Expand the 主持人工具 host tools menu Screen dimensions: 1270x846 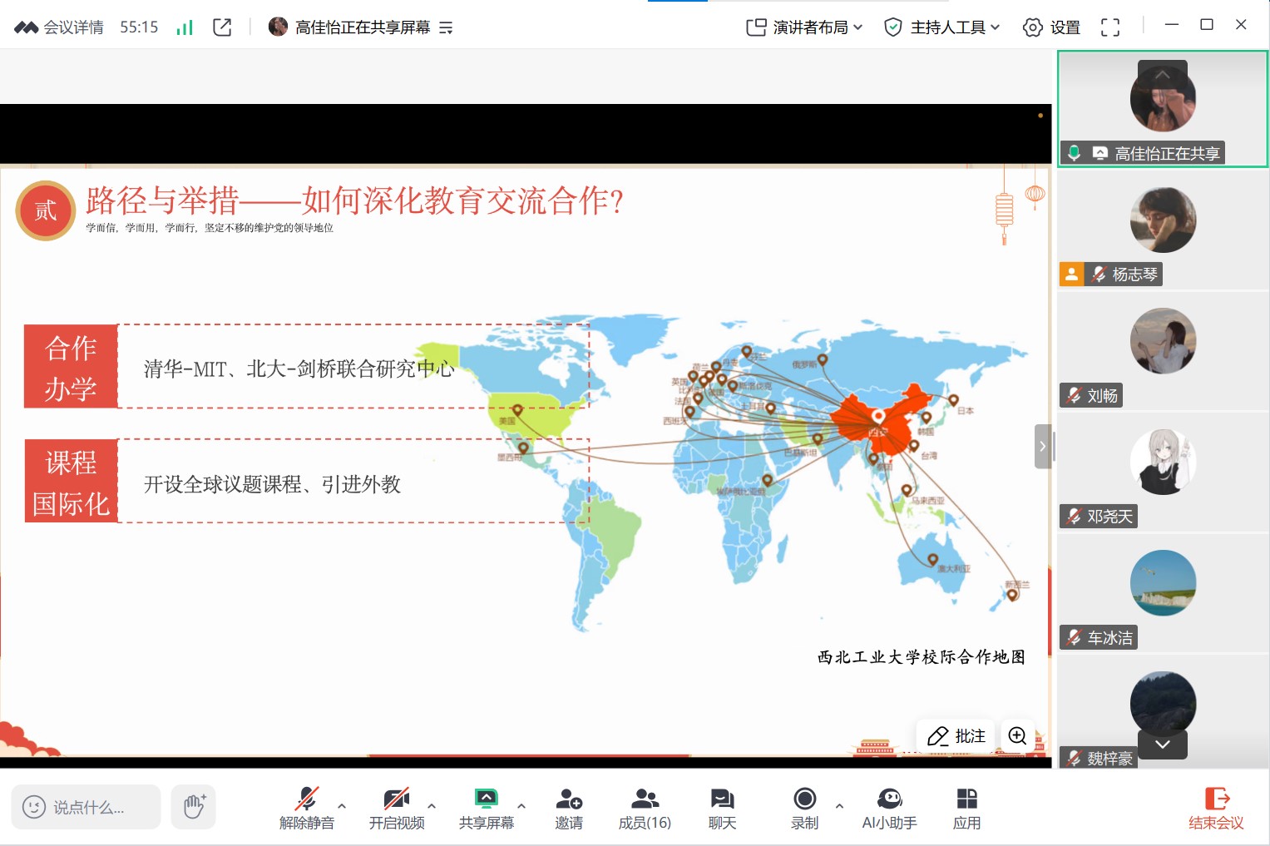(x=941, y=27)
